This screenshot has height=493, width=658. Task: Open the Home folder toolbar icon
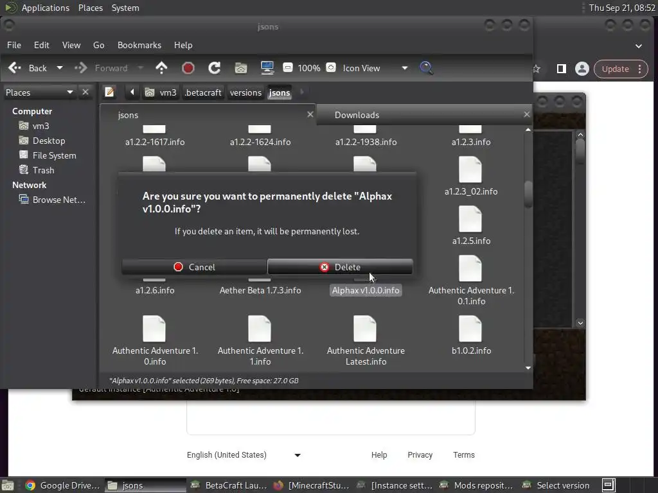coord(241,68)
